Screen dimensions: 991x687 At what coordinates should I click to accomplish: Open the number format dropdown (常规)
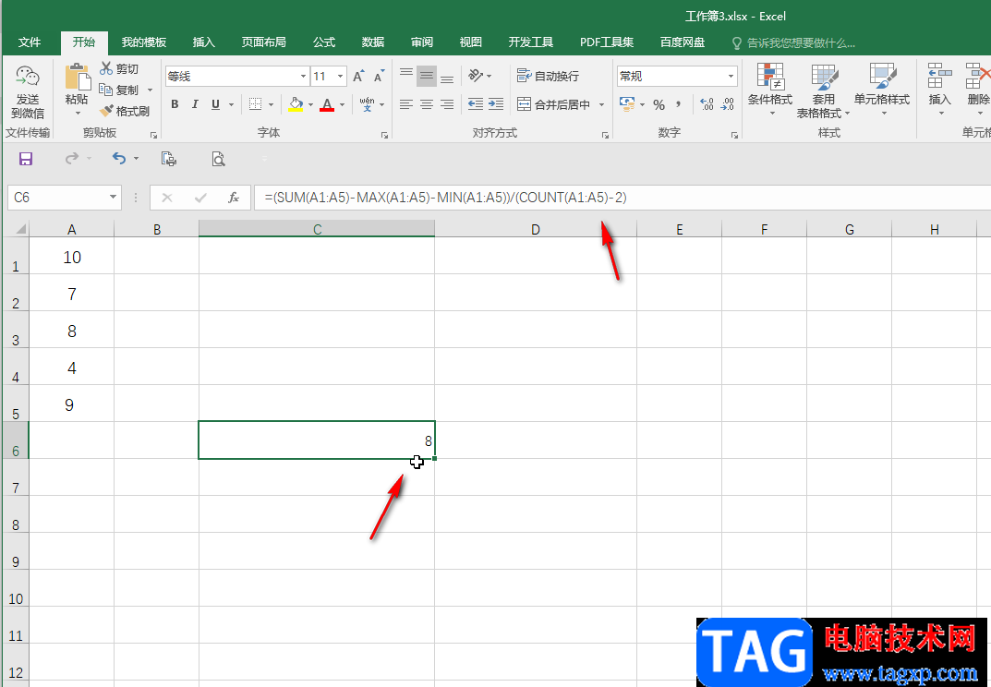[731, 77]
